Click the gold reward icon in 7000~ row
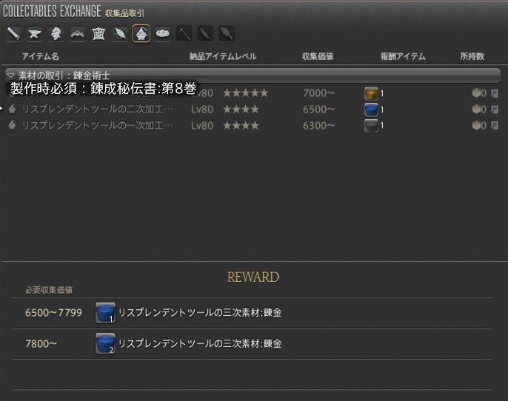Viewport: 508px width, 401px height. [371, 93]
